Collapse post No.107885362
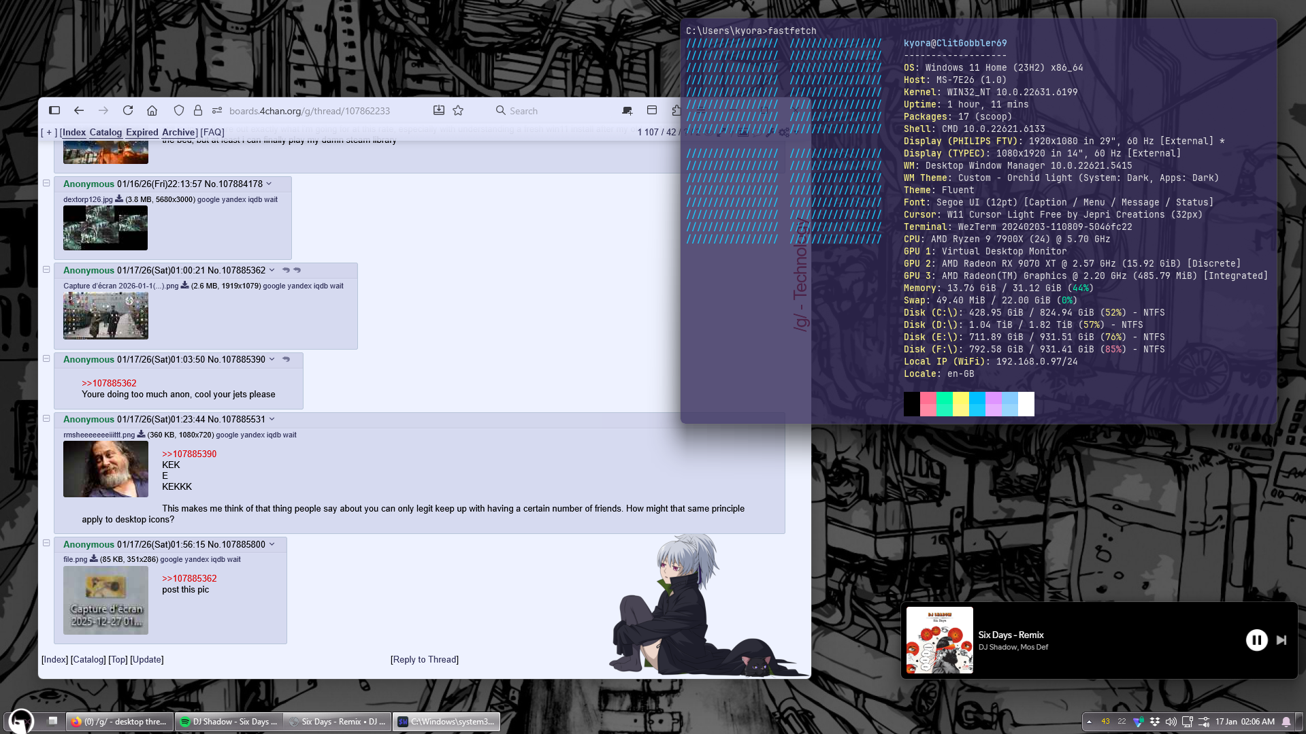 [x=46, y=269]
